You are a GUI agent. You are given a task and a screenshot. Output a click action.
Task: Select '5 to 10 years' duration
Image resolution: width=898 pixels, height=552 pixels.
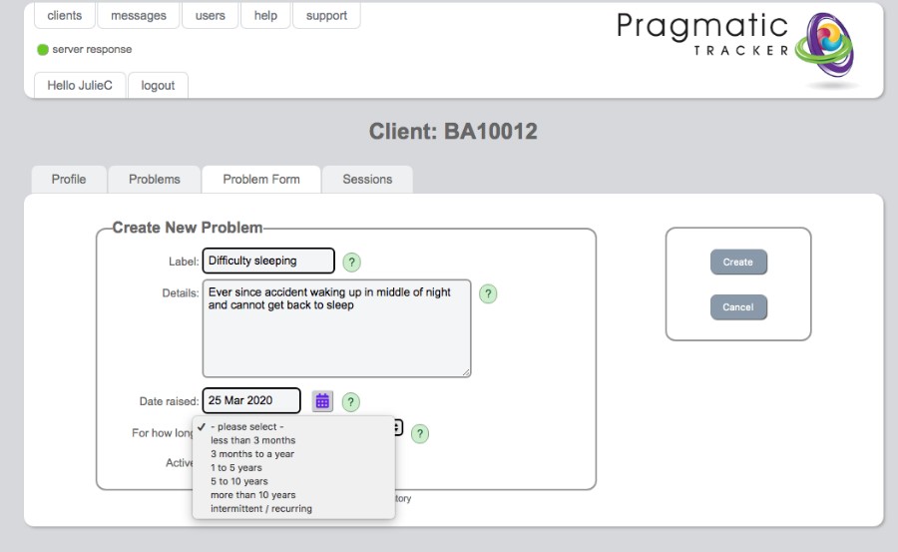(x=238, y=481)
